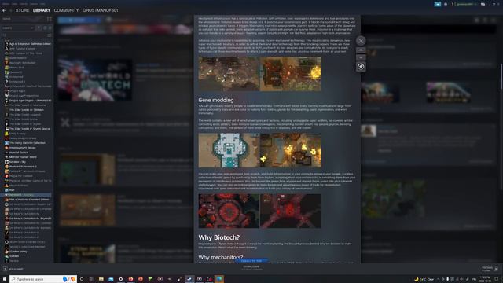Select Rise of Nations: Extended Edition
Screen dimensions: 503x283
(27, 200)
